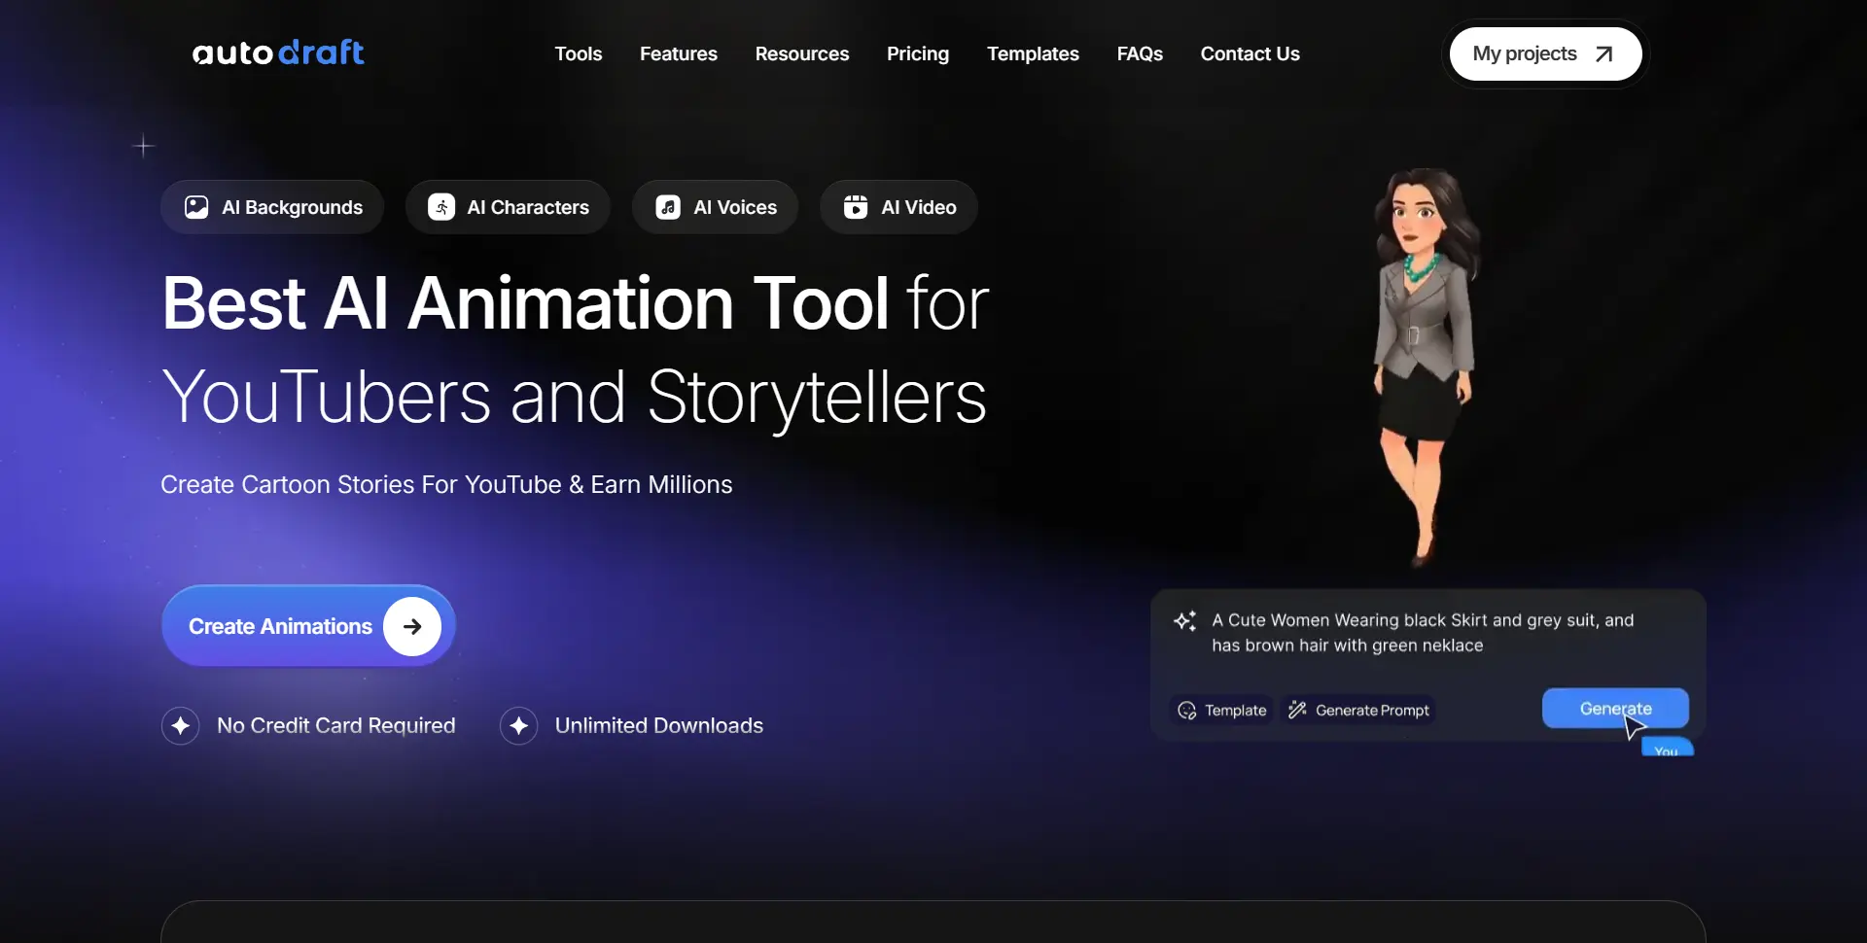Viewport: 1867px width, 943px height.
Task: Select the AI Video pill
Action: pyautogui.click(x=898, y=207)
